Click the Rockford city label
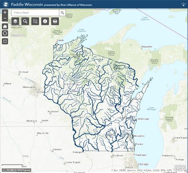 (118, 156)
